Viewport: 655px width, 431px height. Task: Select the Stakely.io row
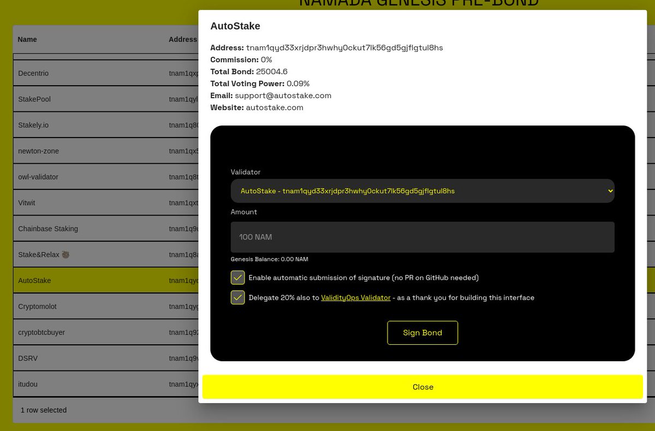point(105,125)
